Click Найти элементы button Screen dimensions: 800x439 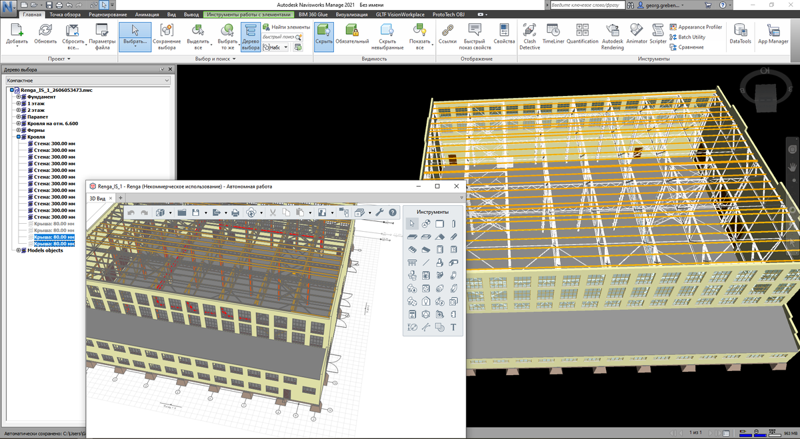[x=287, y=27]
